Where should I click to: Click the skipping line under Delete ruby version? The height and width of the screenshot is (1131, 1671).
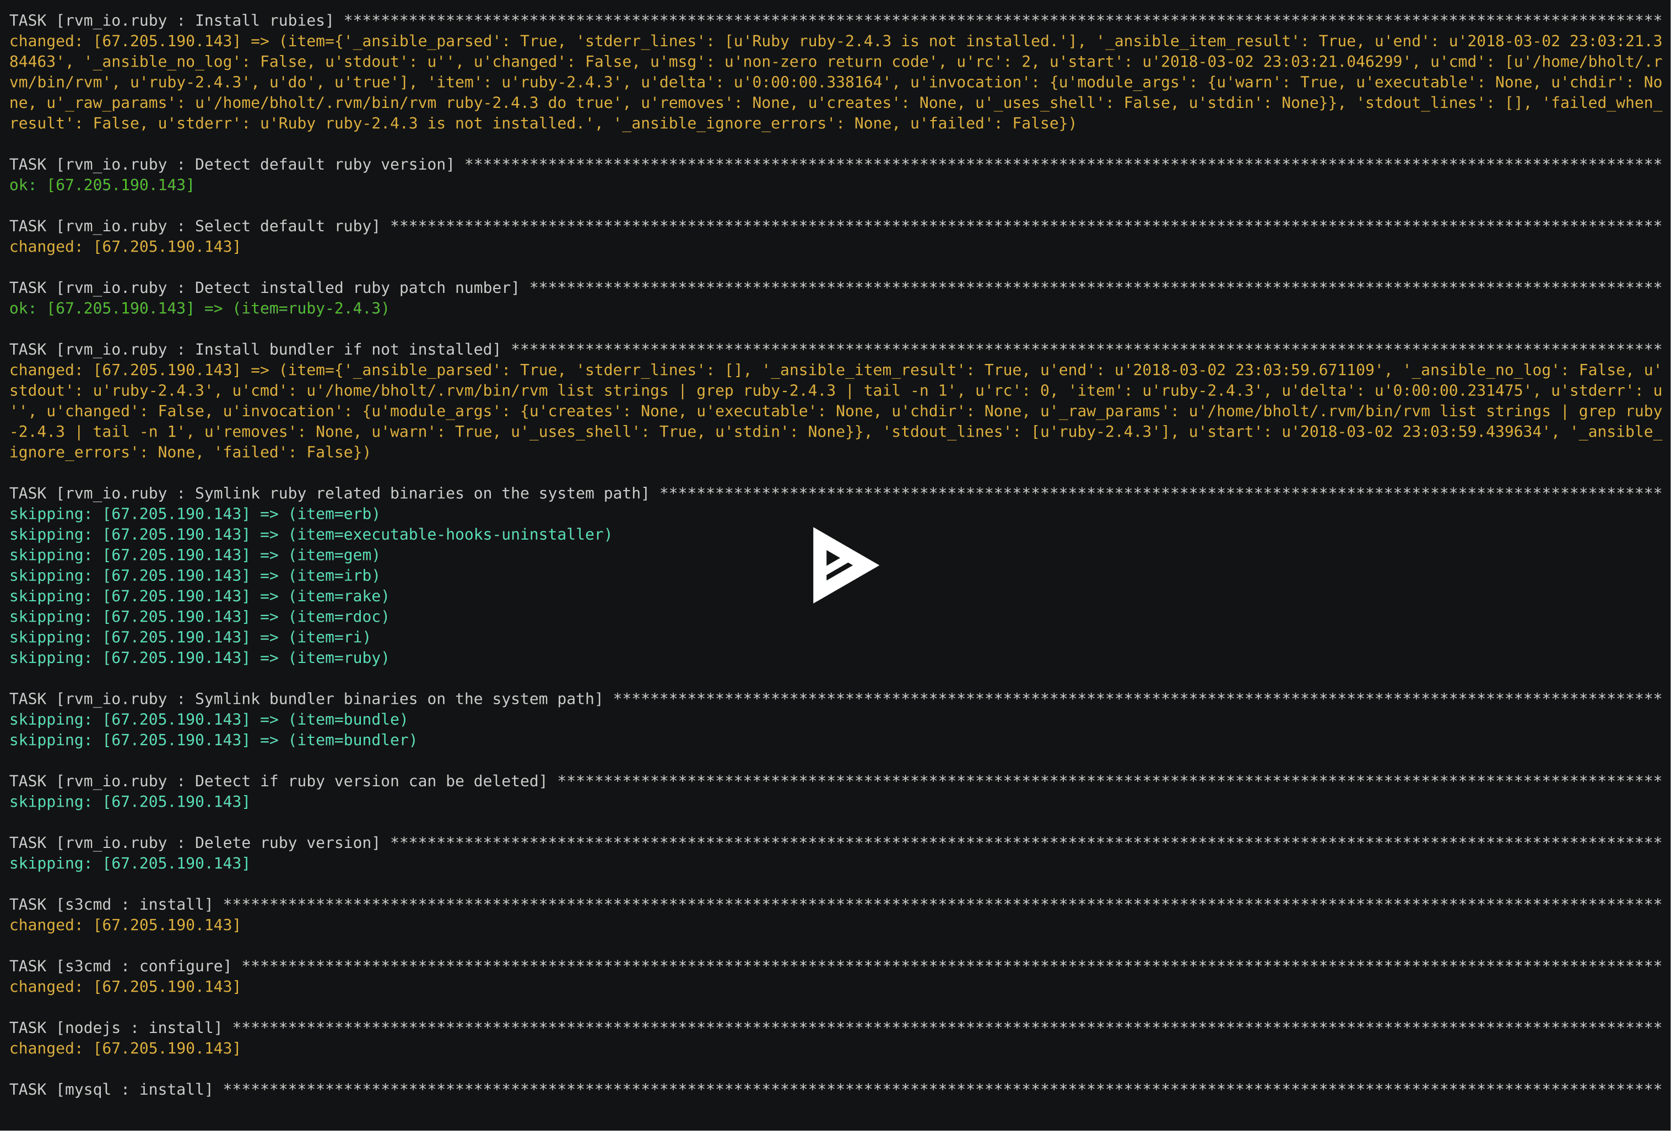click(x=129, y=863)
